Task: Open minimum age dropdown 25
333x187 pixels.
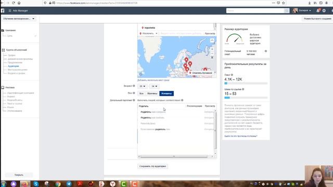Action: click(x=142, y=86)
